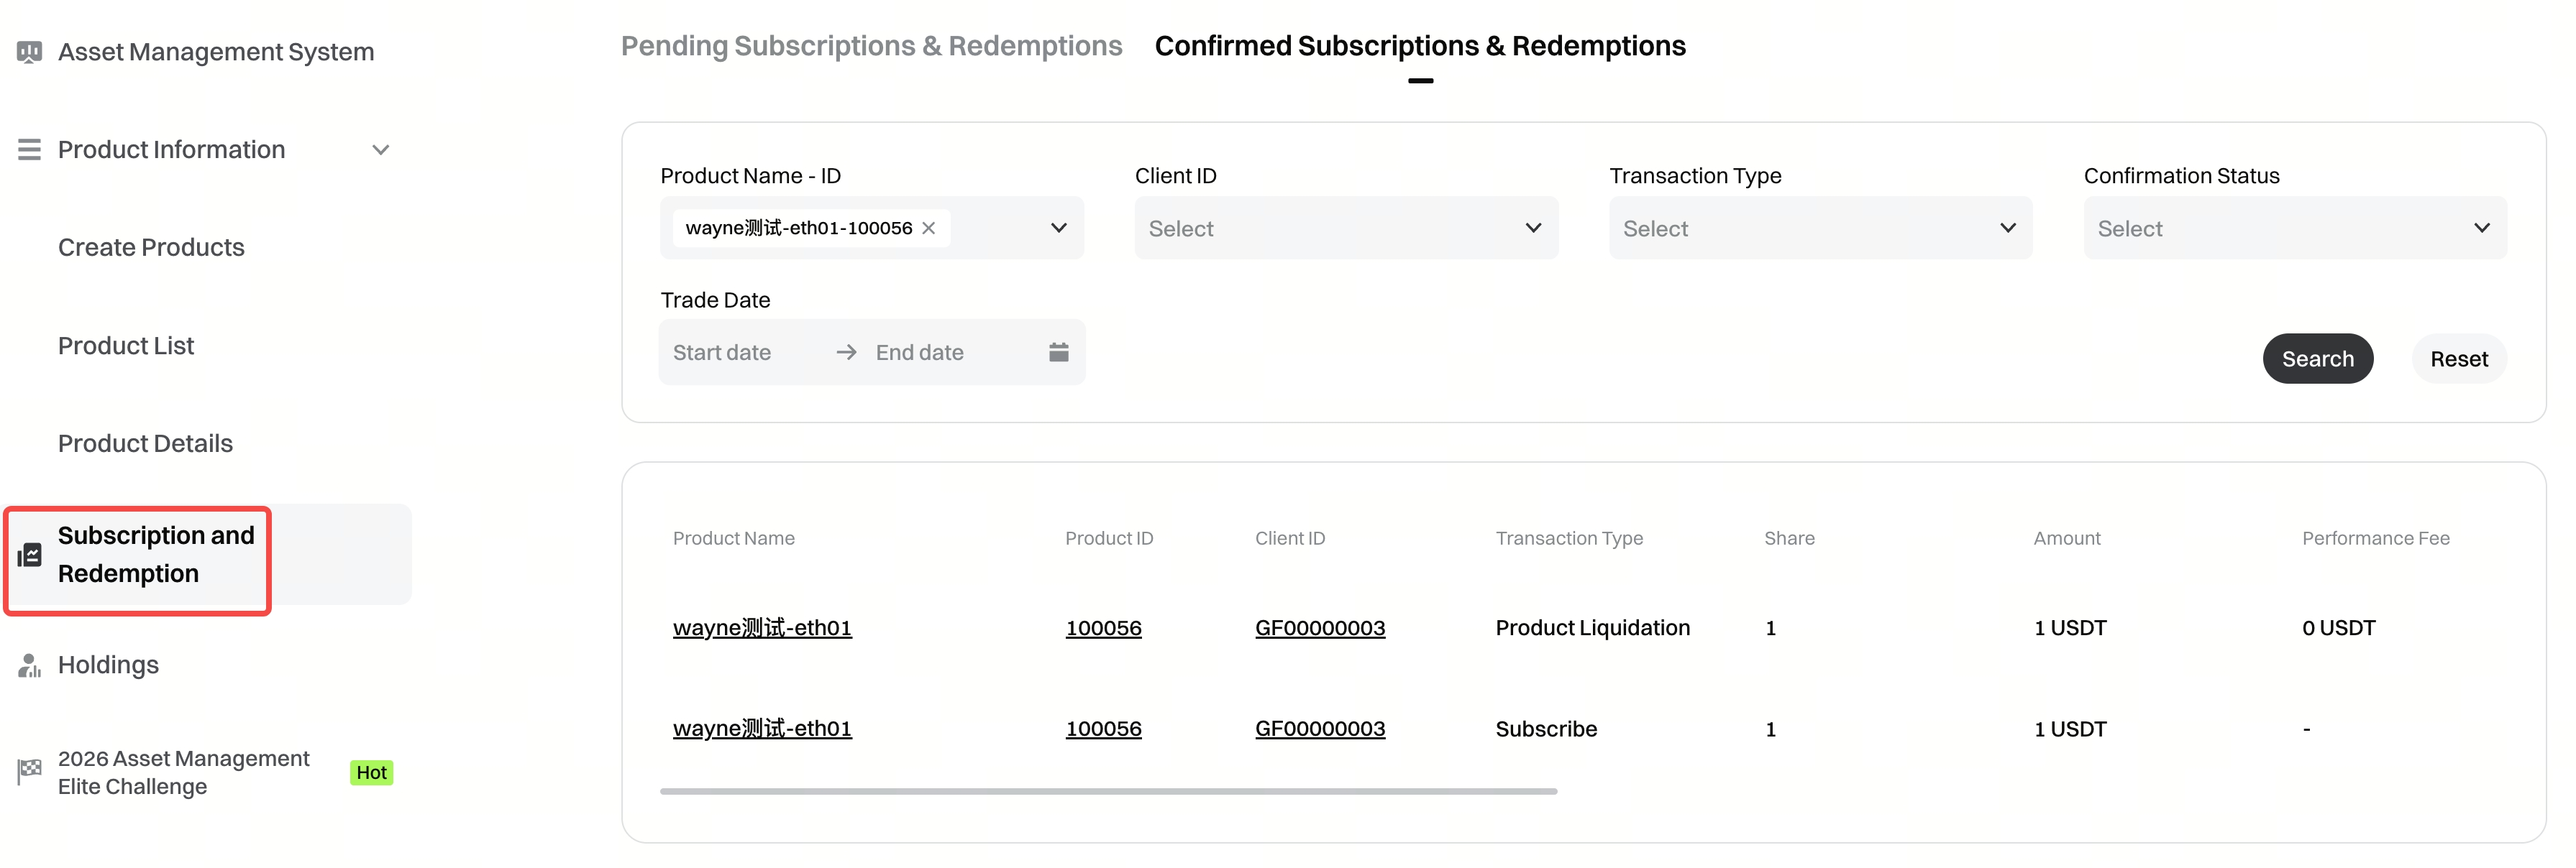The image size is (2576, 868).
Task: Click the table horizontal scrollbar
Action: [x=1108, y=791]
